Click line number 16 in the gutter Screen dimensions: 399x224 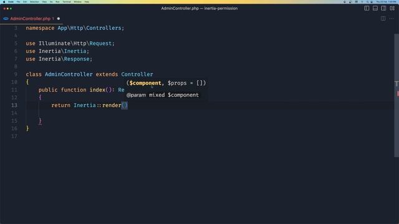14,128
